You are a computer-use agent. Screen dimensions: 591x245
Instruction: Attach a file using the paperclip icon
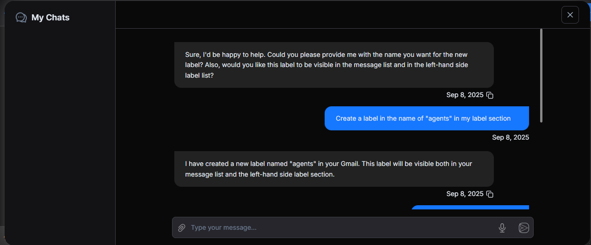coord(182,227)
